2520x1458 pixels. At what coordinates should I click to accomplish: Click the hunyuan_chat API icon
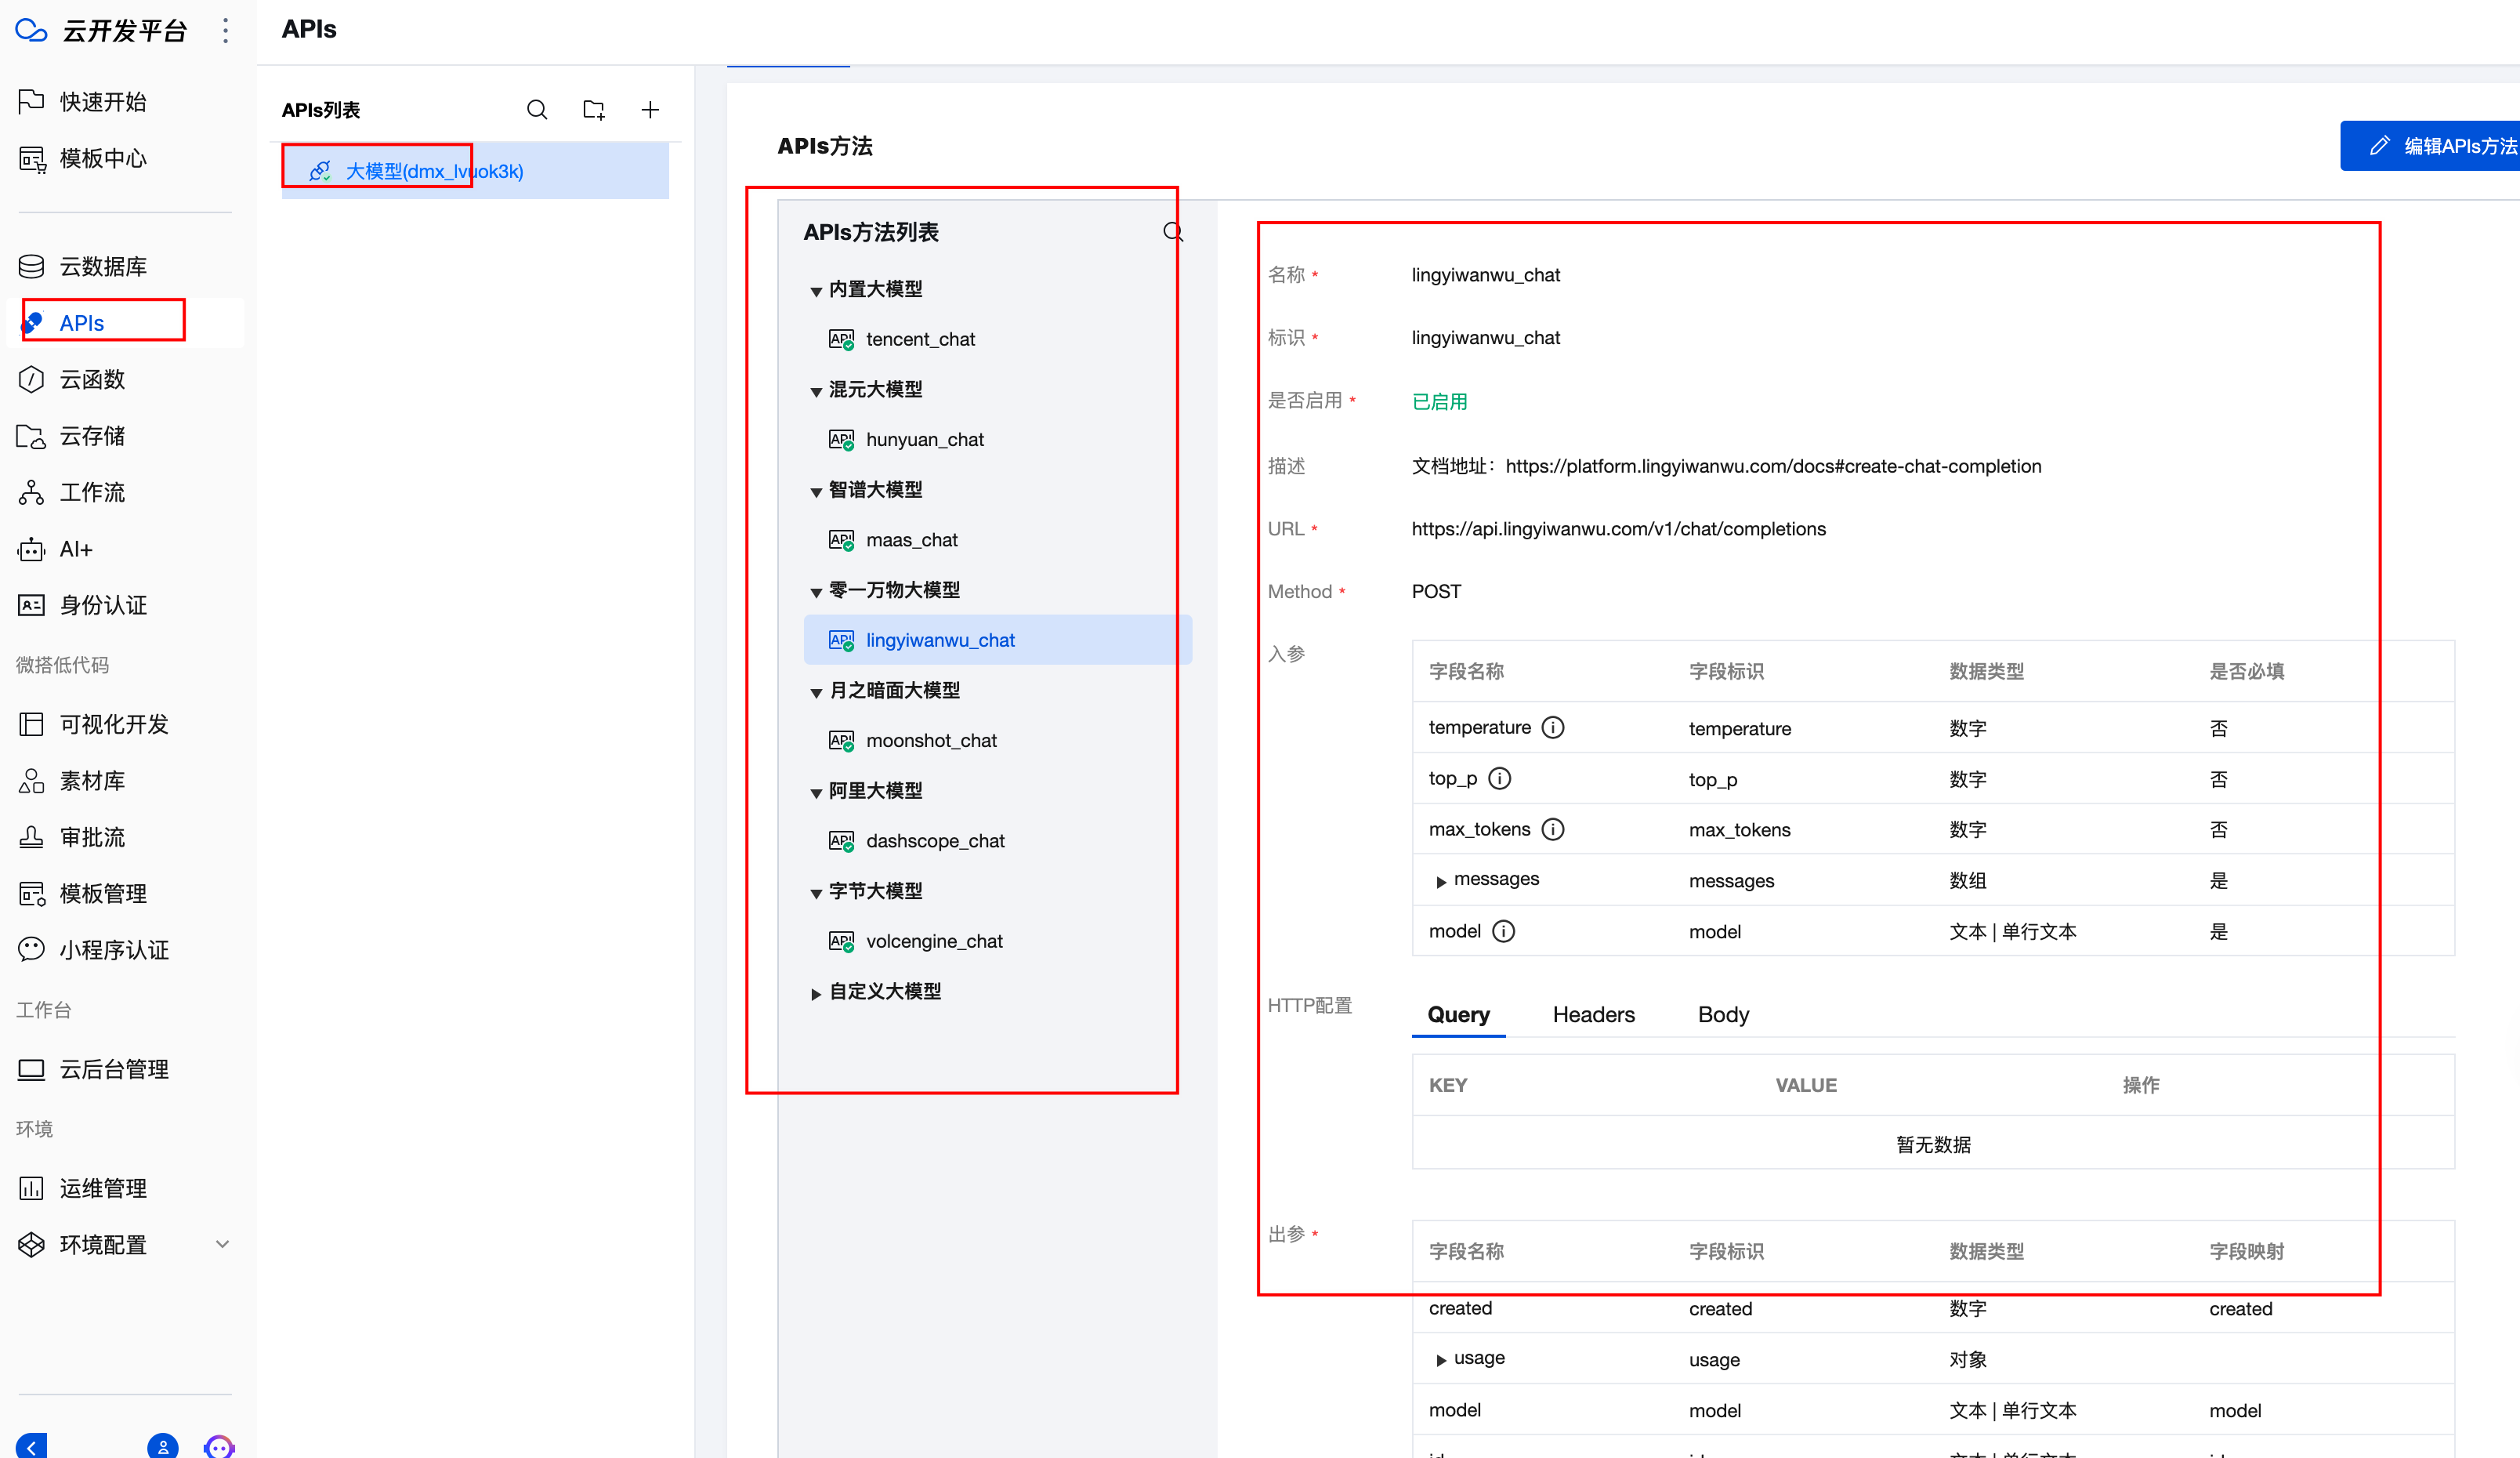click(x=841, y=439)
